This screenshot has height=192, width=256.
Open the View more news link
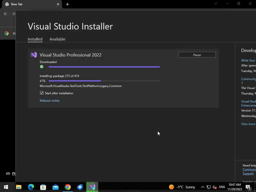pyautogui.click(x=248, y=124)
